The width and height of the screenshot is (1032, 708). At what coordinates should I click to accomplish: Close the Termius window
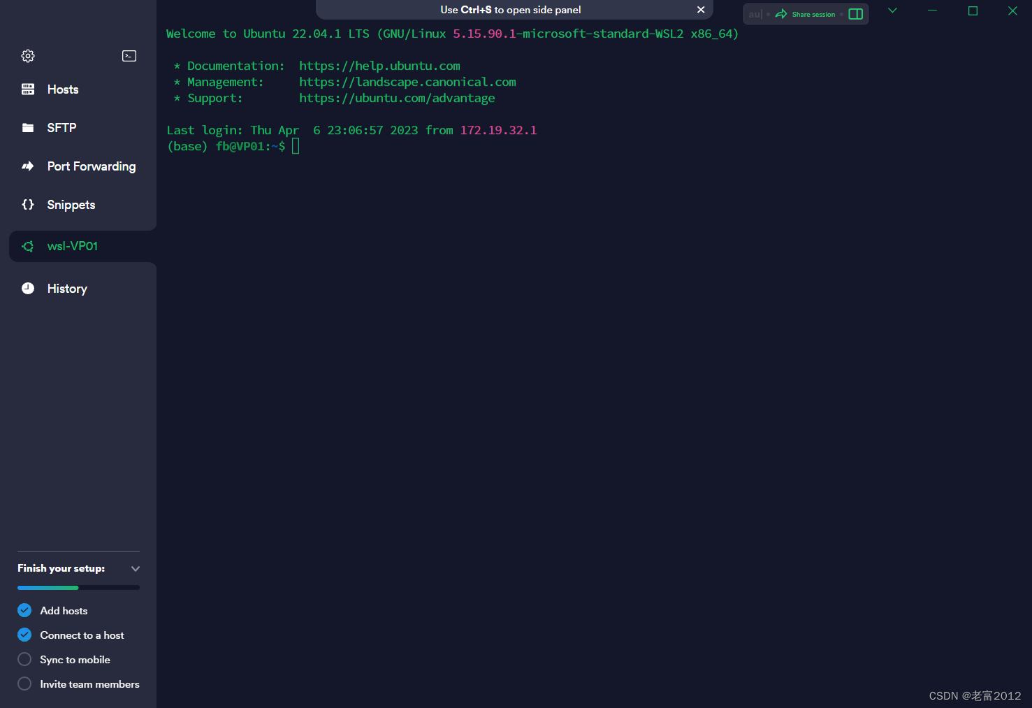[1012, 10]
